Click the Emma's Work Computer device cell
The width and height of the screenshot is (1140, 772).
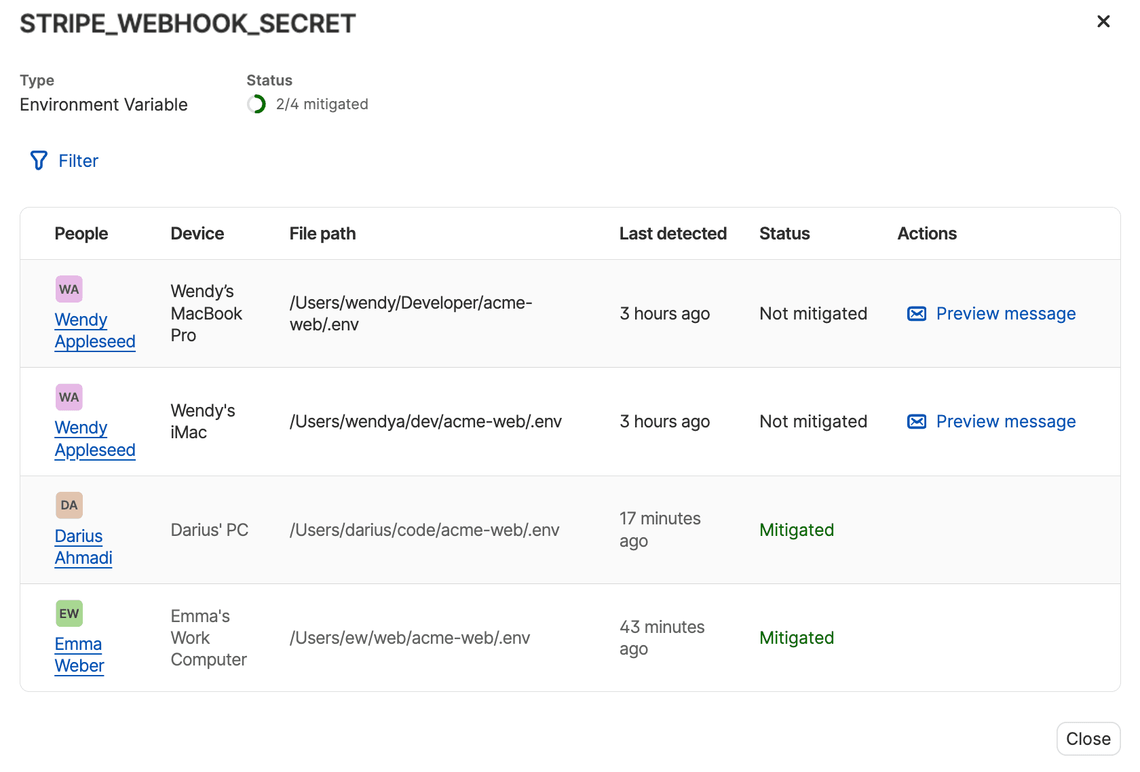(209, 638)
